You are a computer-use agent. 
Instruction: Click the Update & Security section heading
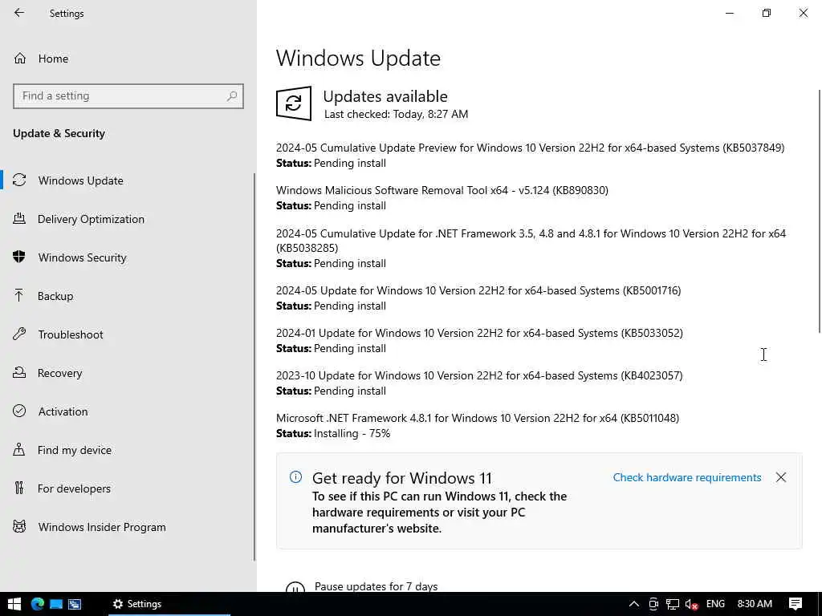[x=59, y=133]
